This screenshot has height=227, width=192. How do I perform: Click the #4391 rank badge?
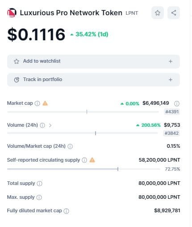tap(172, 111)
